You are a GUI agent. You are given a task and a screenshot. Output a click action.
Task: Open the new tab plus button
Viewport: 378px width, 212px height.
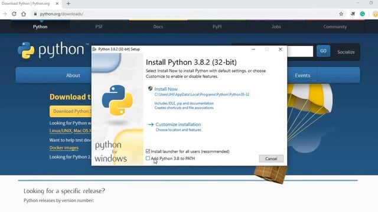[x=69, y=4]
